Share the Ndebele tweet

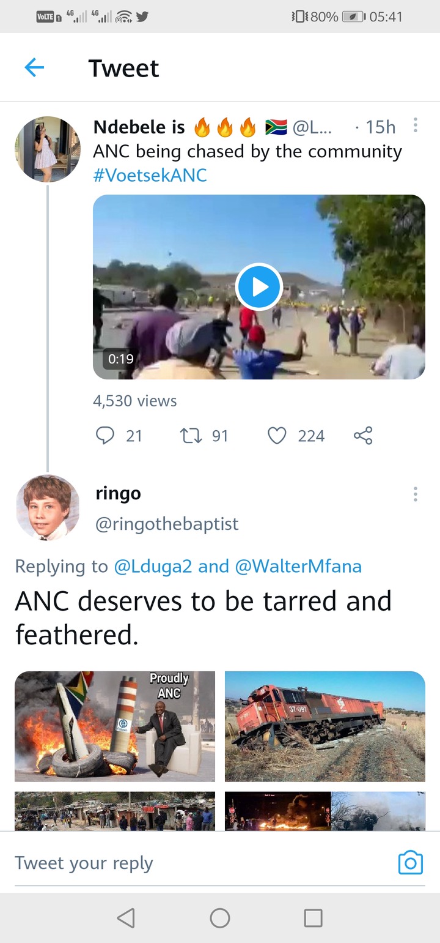(x=363, y=436)
